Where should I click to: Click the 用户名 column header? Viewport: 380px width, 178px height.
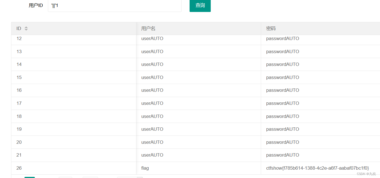[148, 28]
